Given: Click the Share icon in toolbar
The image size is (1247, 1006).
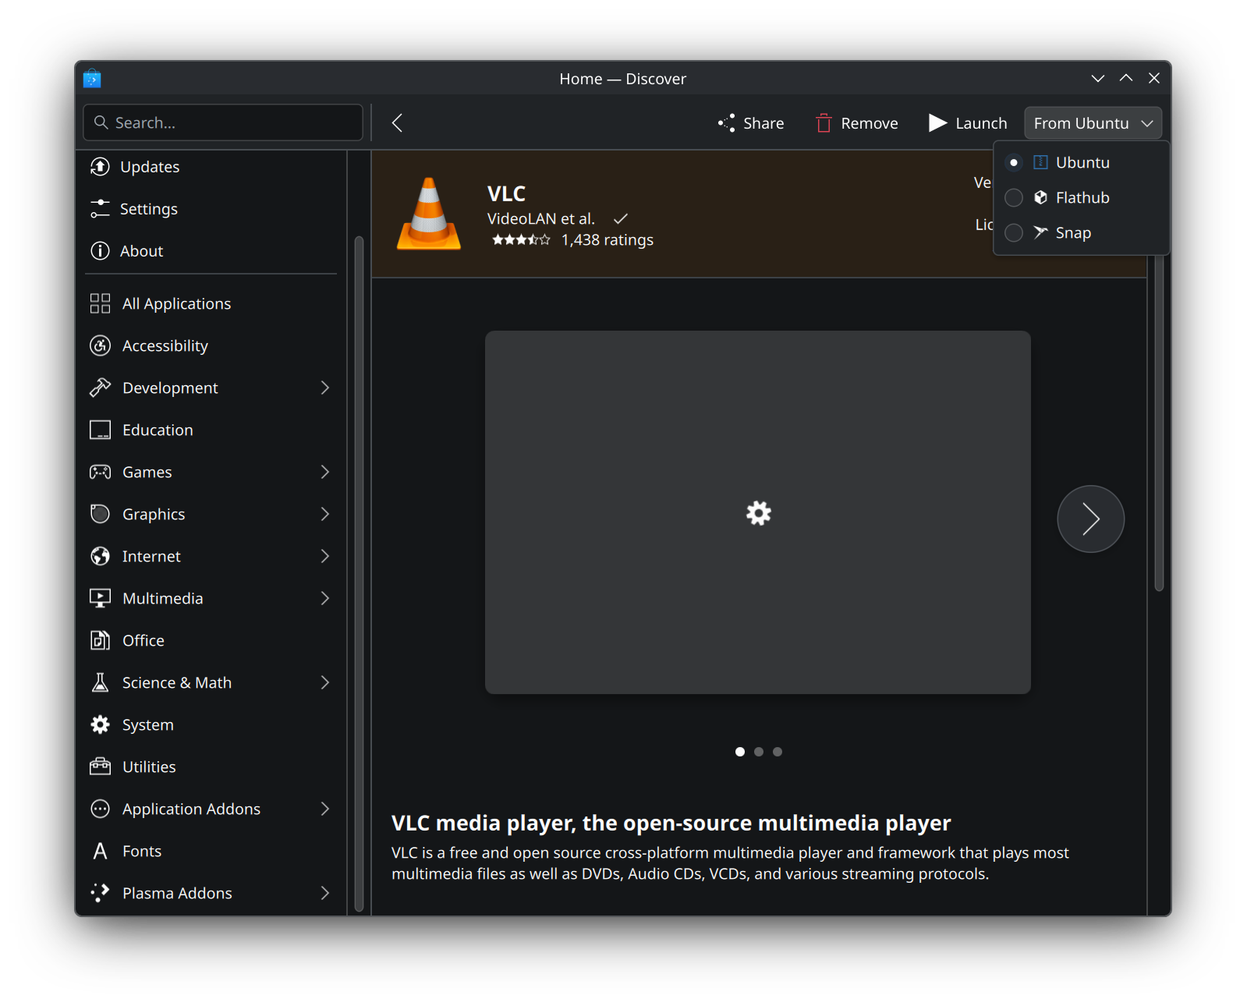Looking at the screenshot, I should [x=727, y=123].
